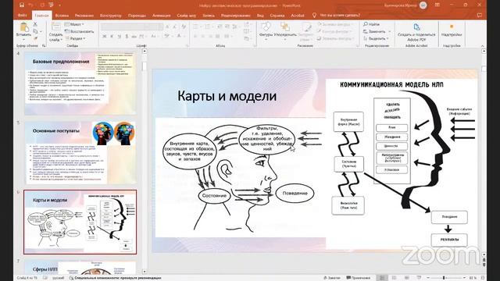Toggle text Shadow formatting

pyautogui.click(x=127, y=37)
